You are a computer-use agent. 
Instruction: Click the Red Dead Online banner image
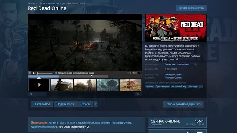tap(176, 28)
